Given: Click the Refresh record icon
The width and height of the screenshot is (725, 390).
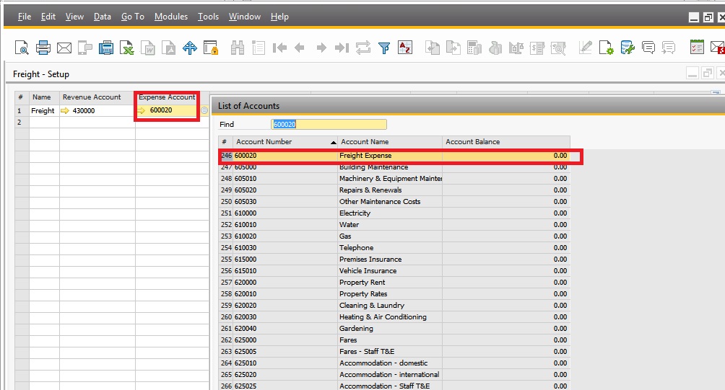Looking at the screenshot, I should tap(363, 48).
